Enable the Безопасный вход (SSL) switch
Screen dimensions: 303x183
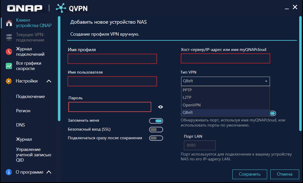point(156,129)
